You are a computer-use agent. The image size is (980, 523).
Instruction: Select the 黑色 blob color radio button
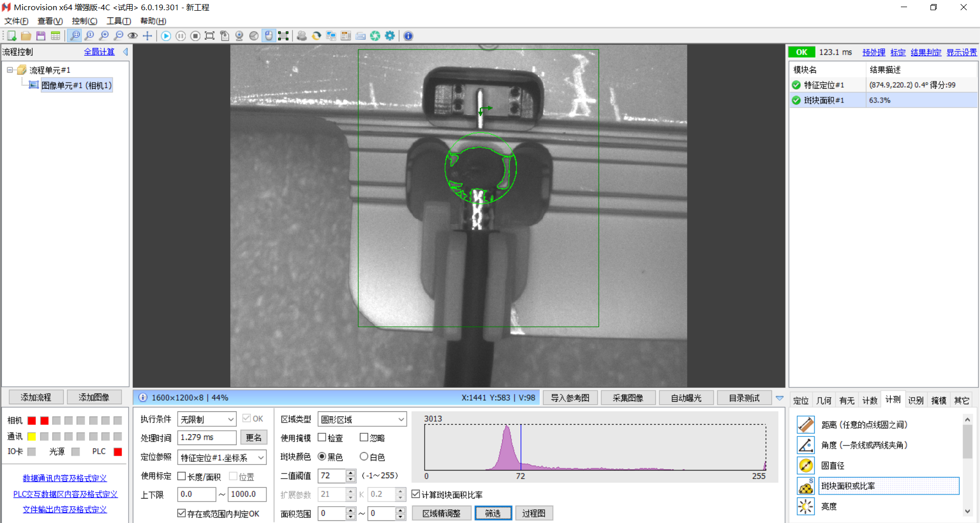coord(322,456)
